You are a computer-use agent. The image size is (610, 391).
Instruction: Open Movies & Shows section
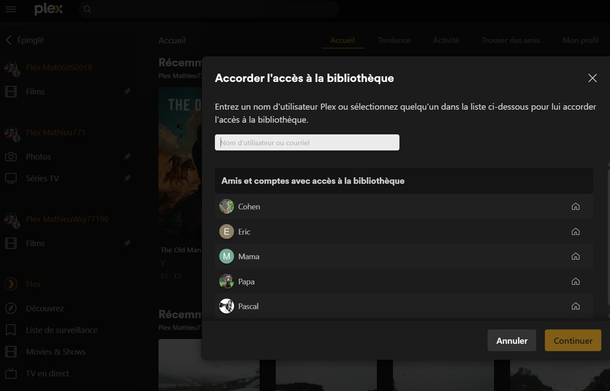click(56, 352)
